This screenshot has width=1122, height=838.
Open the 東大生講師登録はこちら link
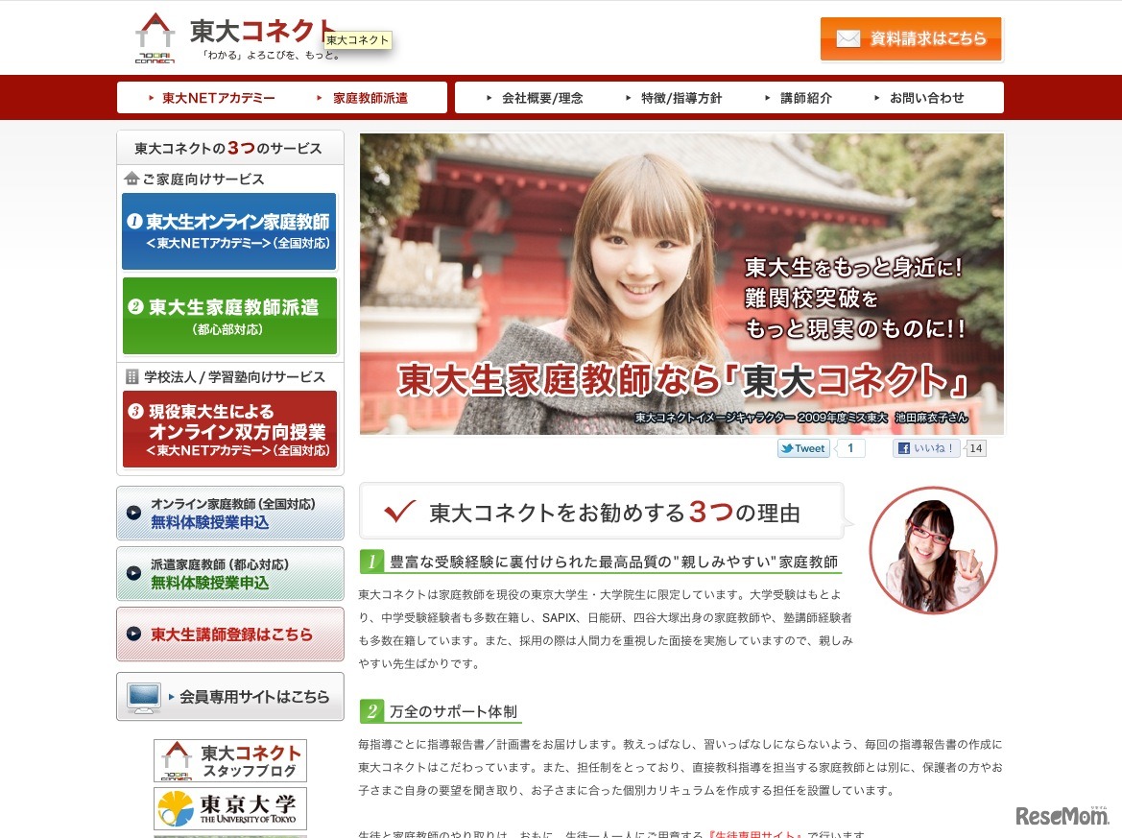[x=229, y=634]
